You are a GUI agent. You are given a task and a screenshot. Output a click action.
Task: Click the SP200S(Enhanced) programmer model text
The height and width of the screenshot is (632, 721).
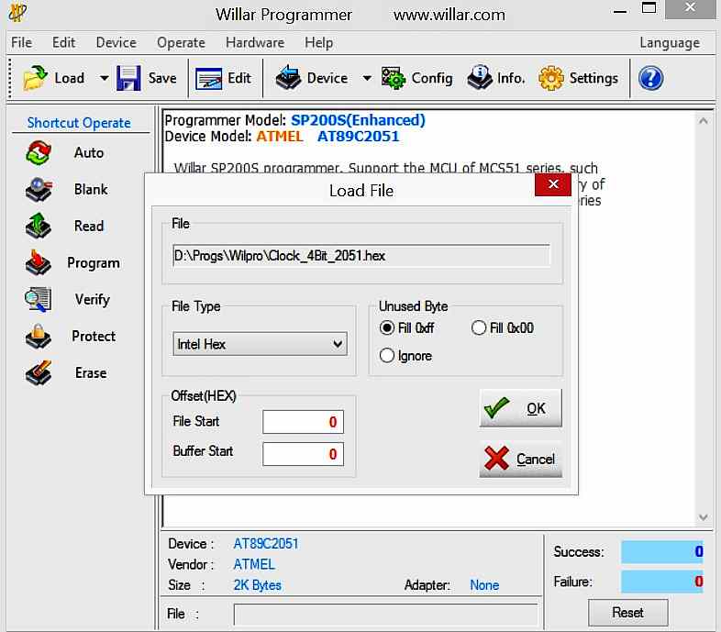[358, 120]
